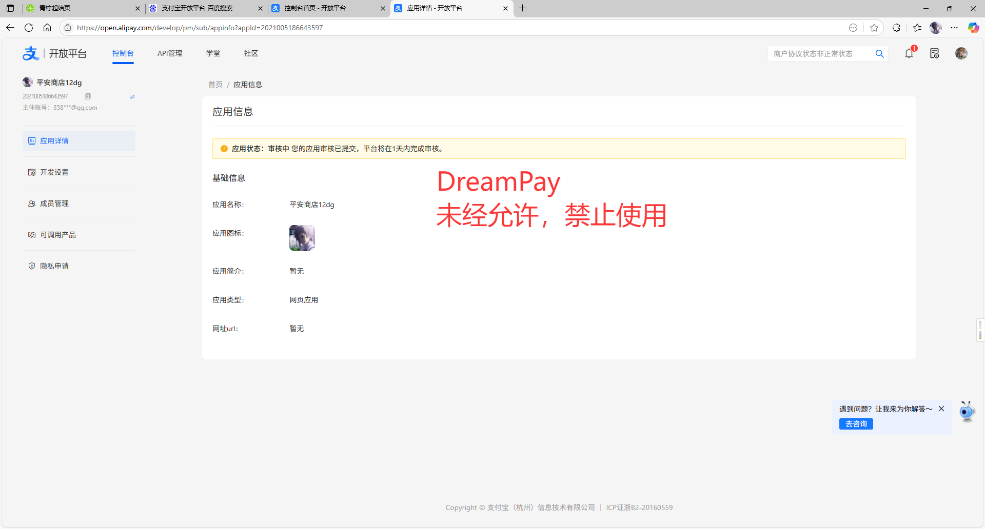Click the switch app arrows icon
985x529 pixels.
[x=132, y=97]
